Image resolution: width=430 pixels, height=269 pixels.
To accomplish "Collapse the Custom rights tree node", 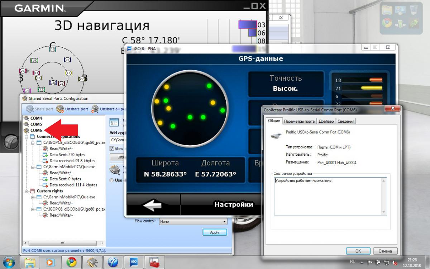I will 27,191.
